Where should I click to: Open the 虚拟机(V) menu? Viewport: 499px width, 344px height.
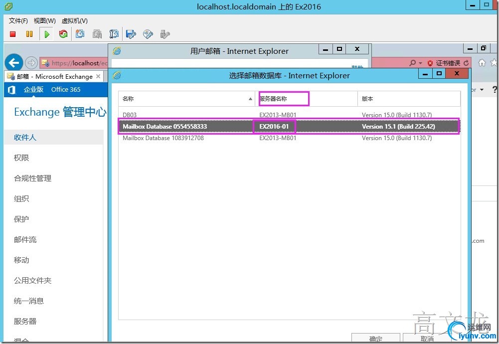click(x=74, y=20)
